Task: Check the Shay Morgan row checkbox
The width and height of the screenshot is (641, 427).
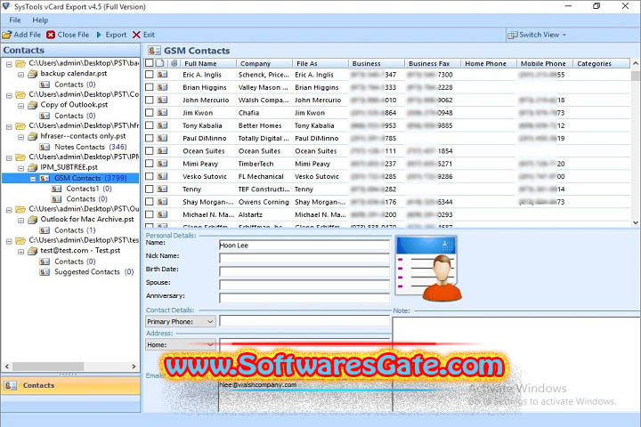Action: tap(150, 201)
